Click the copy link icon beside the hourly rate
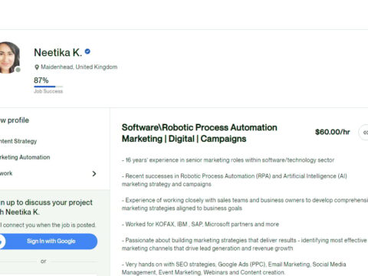The height and width of the screenshot is (276, 368). point(364,133)
